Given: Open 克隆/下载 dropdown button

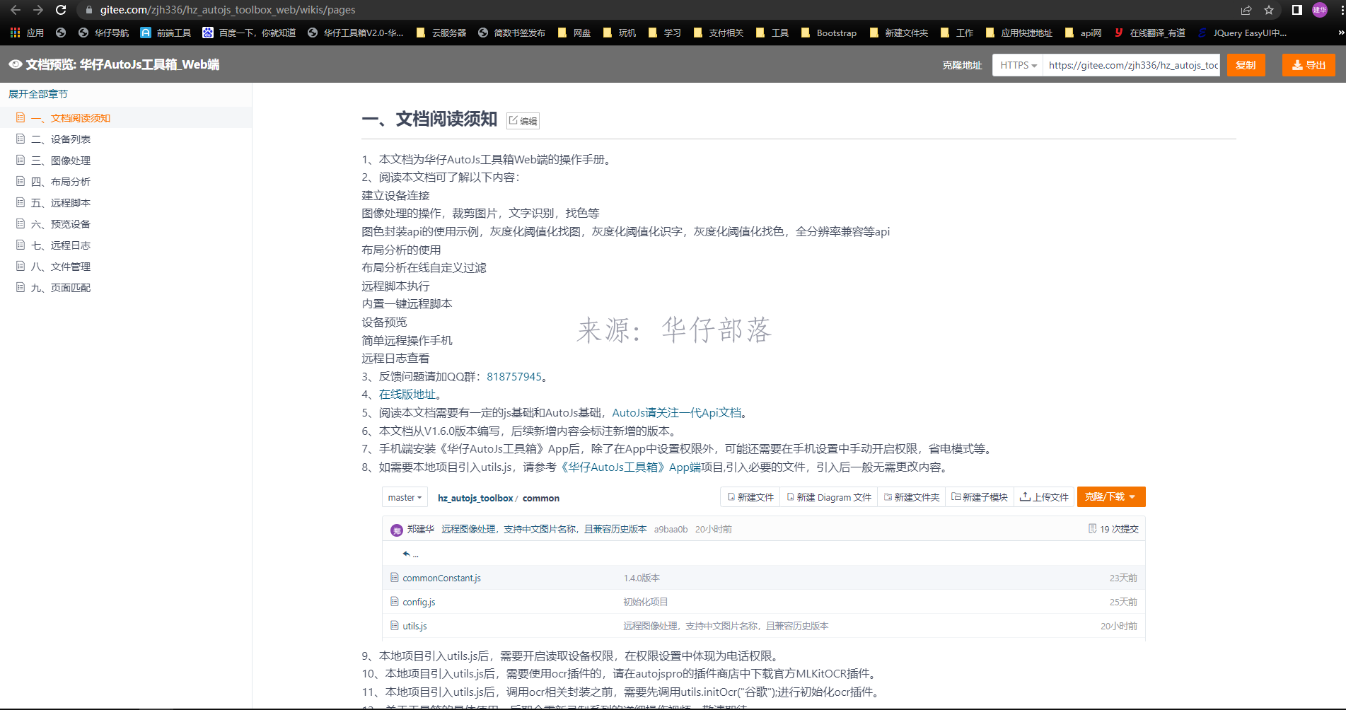Looking at the screenshot, I should [x=1111, y=497].
